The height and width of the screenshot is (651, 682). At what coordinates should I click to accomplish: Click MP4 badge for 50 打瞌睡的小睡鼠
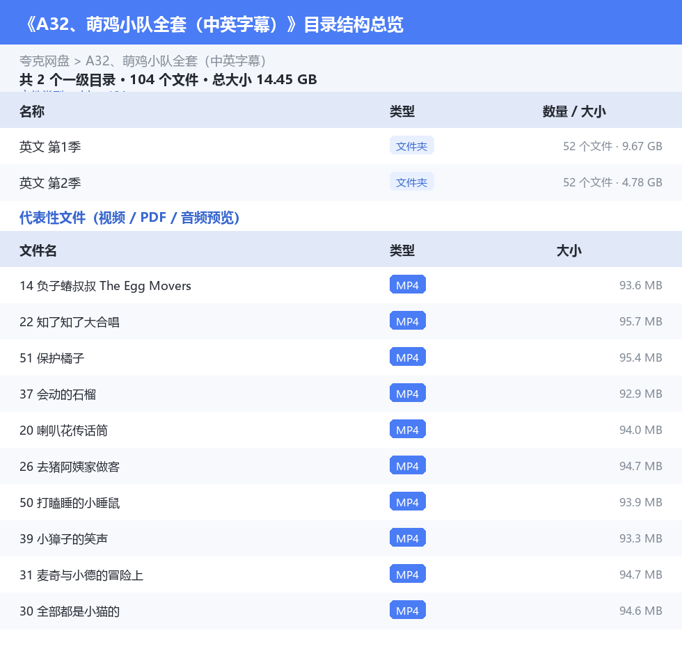point(408,501)
